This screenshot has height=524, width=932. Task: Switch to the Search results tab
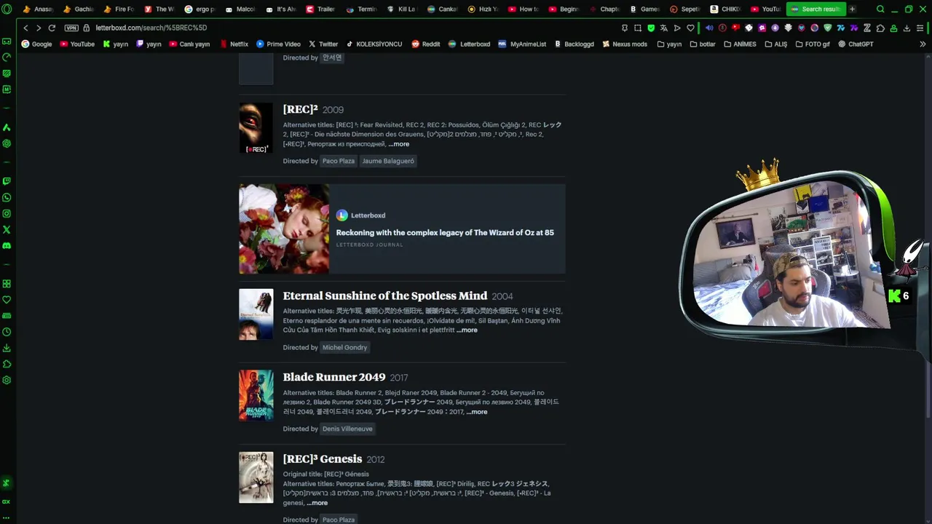point(815,9)
